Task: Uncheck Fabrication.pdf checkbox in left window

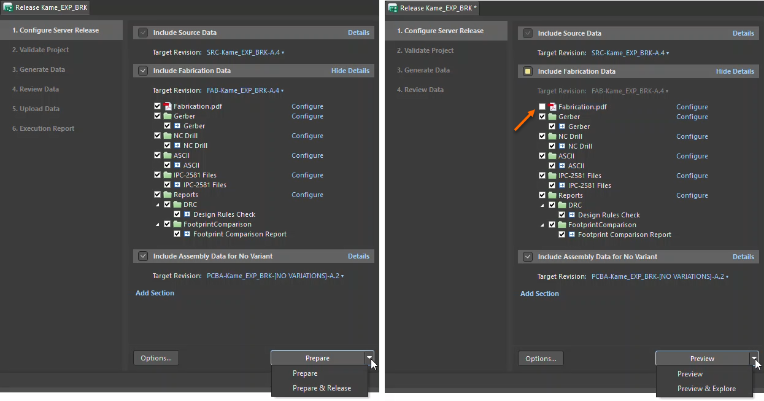Action: 158,106
